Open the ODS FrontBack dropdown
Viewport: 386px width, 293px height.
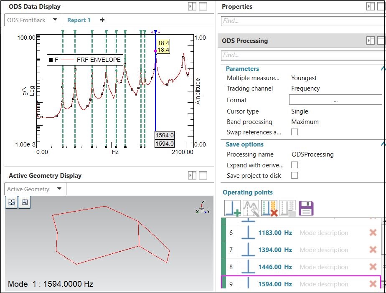pos(54,20)
